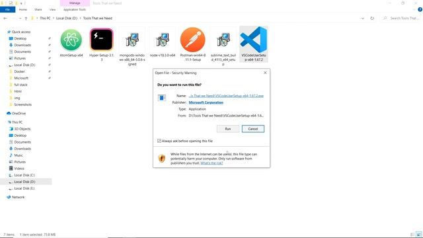Open the Screenshots folder
The image size is (423, 238).
pos(22,104)
